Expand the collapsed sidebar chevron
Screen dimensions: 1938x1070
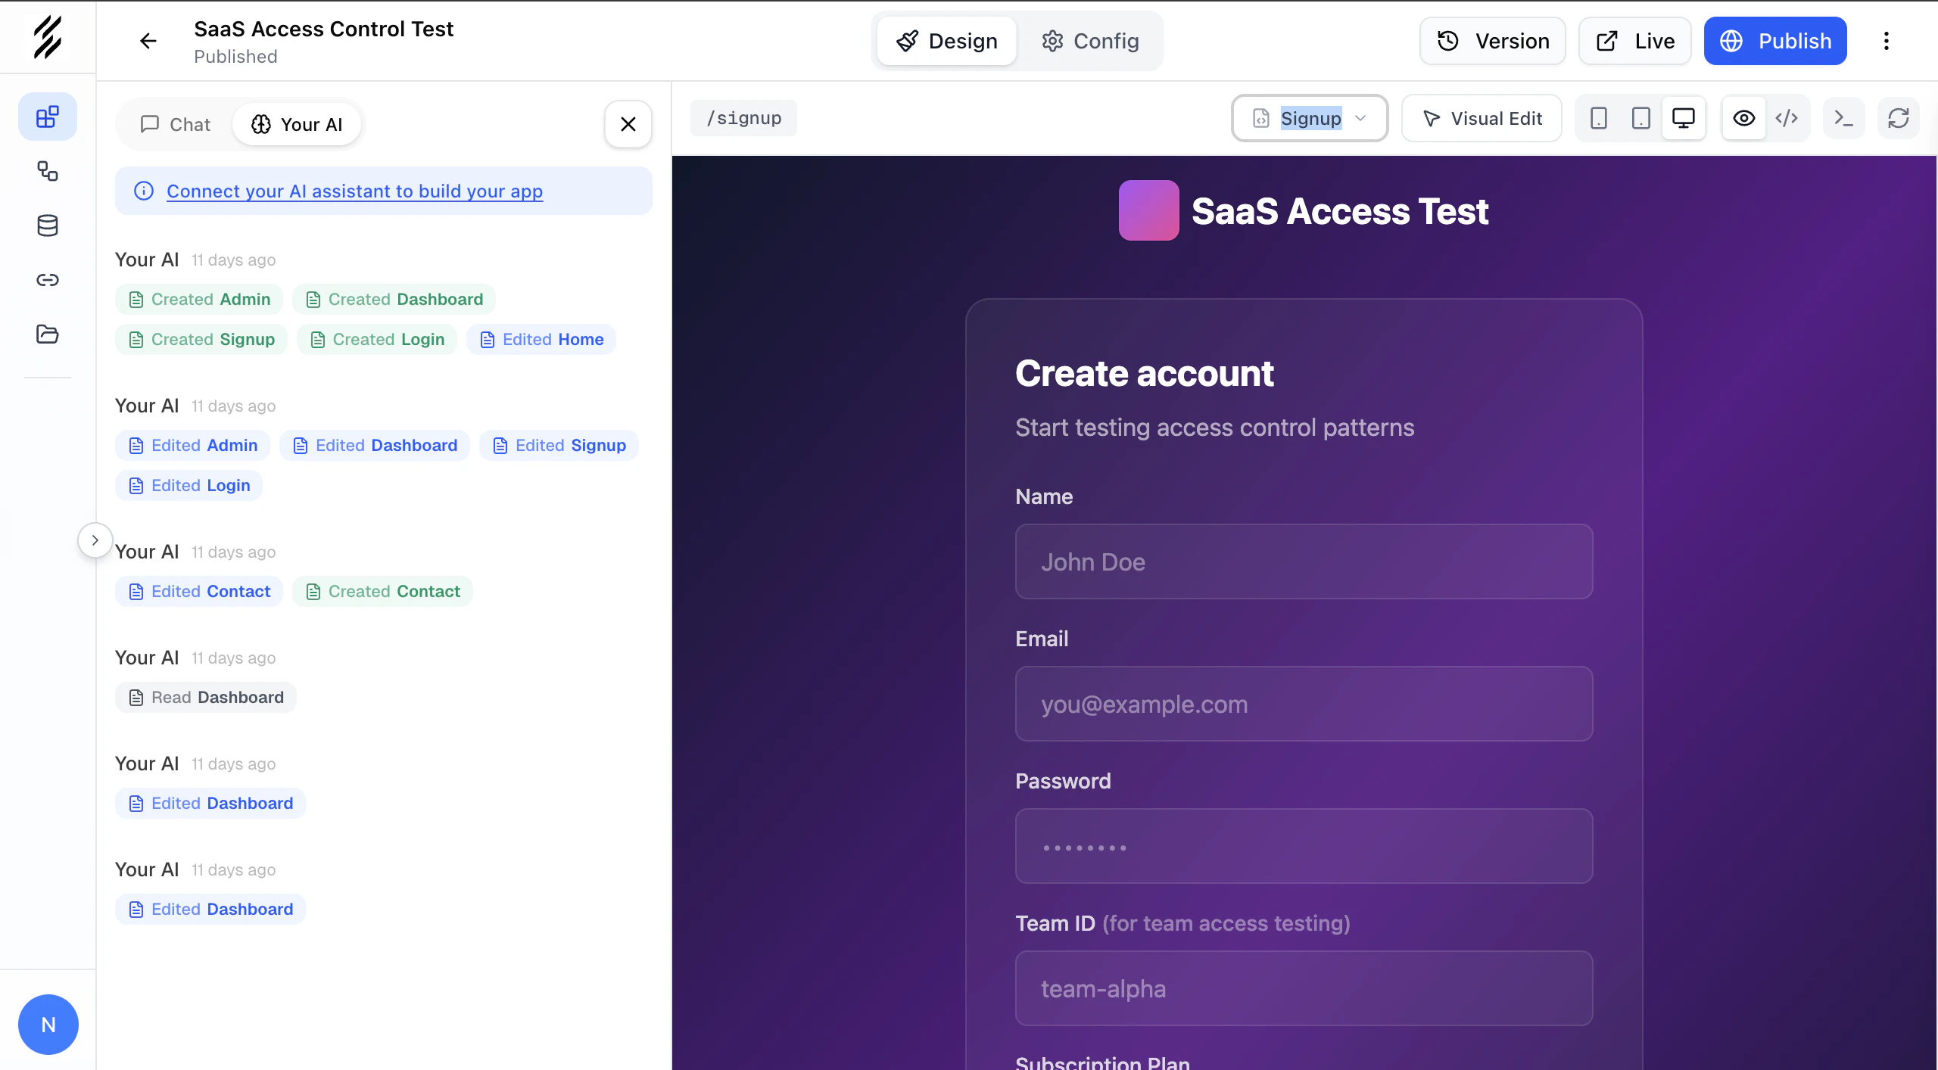click(95, 540)
